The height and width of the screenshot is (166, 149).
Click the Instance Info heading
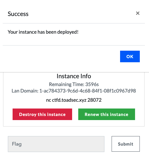74,76
